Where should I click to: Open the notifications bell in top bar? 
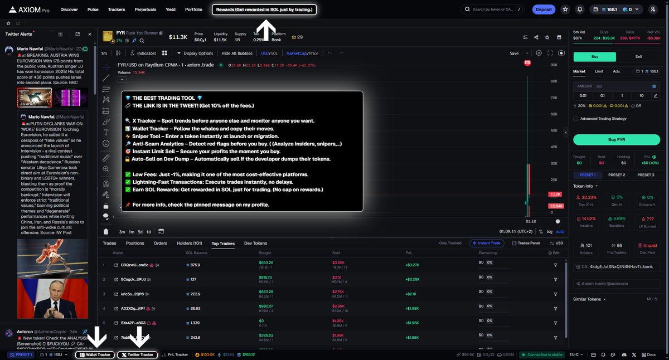click(580, 9)
